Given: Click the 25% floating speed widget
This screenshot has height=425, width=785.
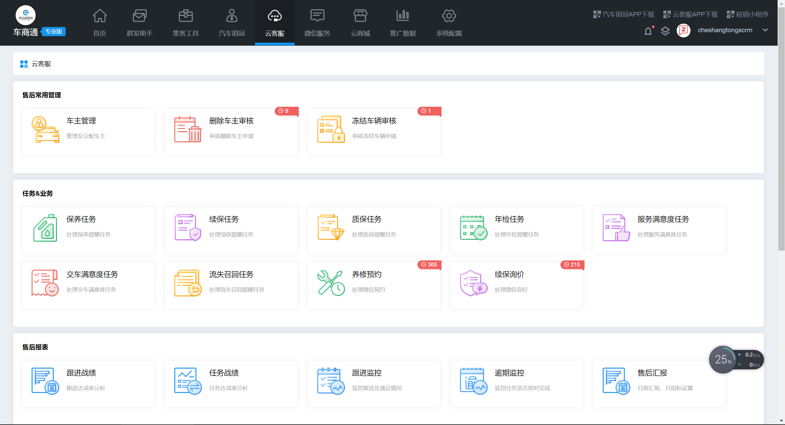Looking at the screenshot, I should tap(723, 359).
